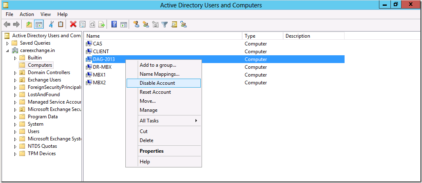The width and height of the screenshot is (422, 183).
Task: Open Properties from context menu
Action: [x=163, y=151]
